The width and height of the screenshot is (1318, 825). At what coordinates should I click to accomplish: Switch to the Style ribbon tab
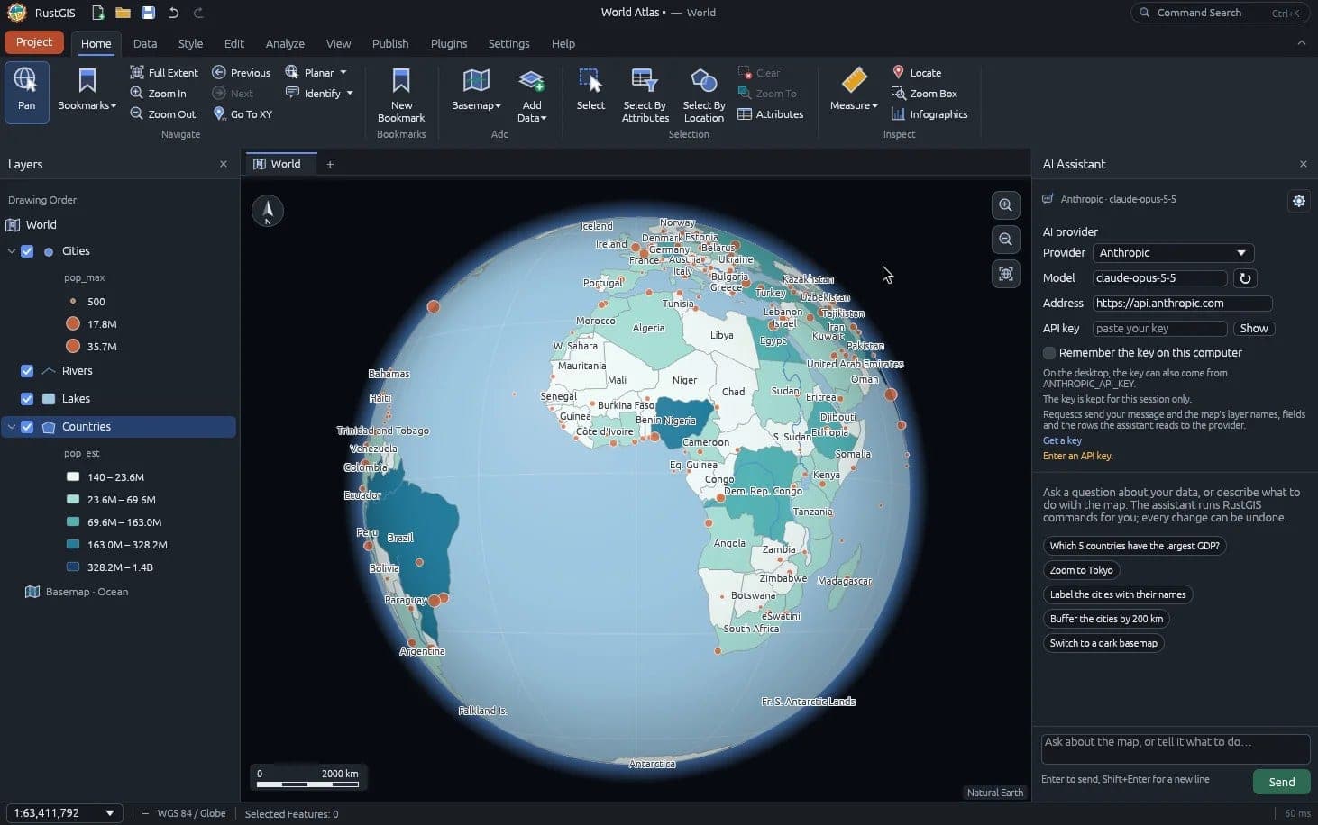click(190, 43)
